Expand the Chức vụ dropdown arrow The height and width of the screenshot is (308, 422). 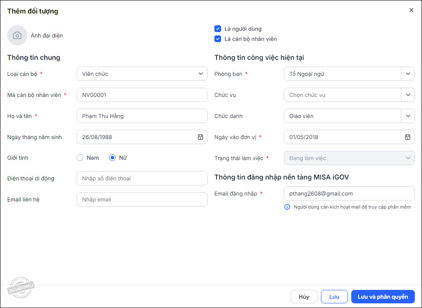408,95
